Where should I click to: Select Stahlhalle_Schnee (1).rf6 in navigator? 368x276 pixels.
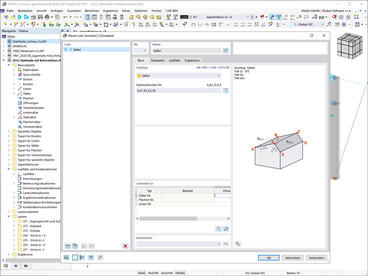tap(30, 42)
